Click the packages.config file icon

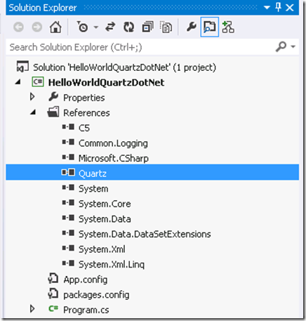coord(53,294)
